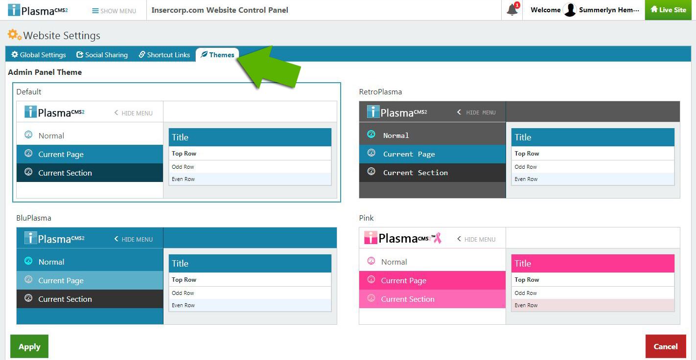This screenshot has width=696, height=360.
Task: Click the 'Website Settings' page heading
Action: point(62,35)
